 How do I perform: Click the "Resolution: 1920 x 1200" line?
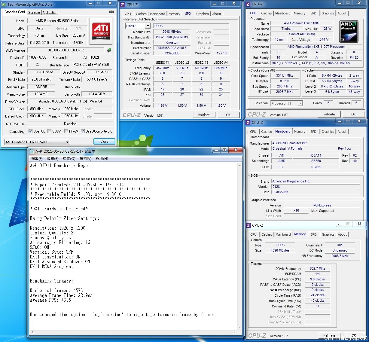click(58, 228)
